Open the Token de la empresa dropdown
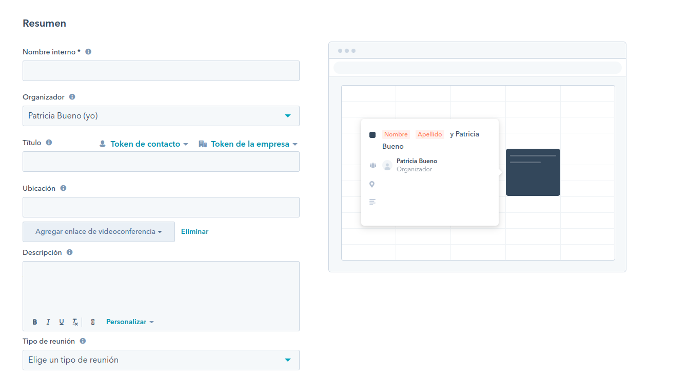Screen dimensions: 688x378 click(248, 144)
